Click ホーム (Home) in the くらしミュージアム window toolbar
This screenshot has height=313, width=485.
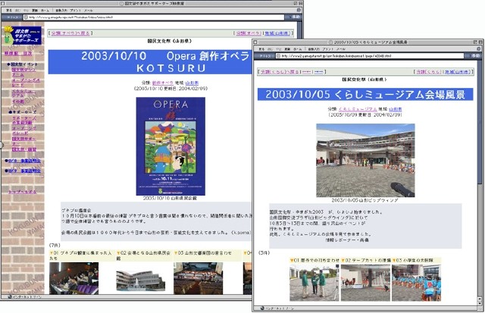pos(298,49)
